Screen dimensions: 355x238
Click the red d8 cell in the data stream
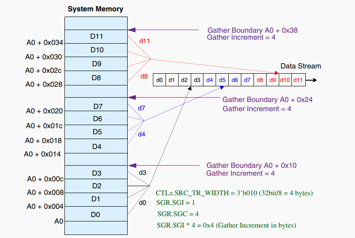point(260,80)
